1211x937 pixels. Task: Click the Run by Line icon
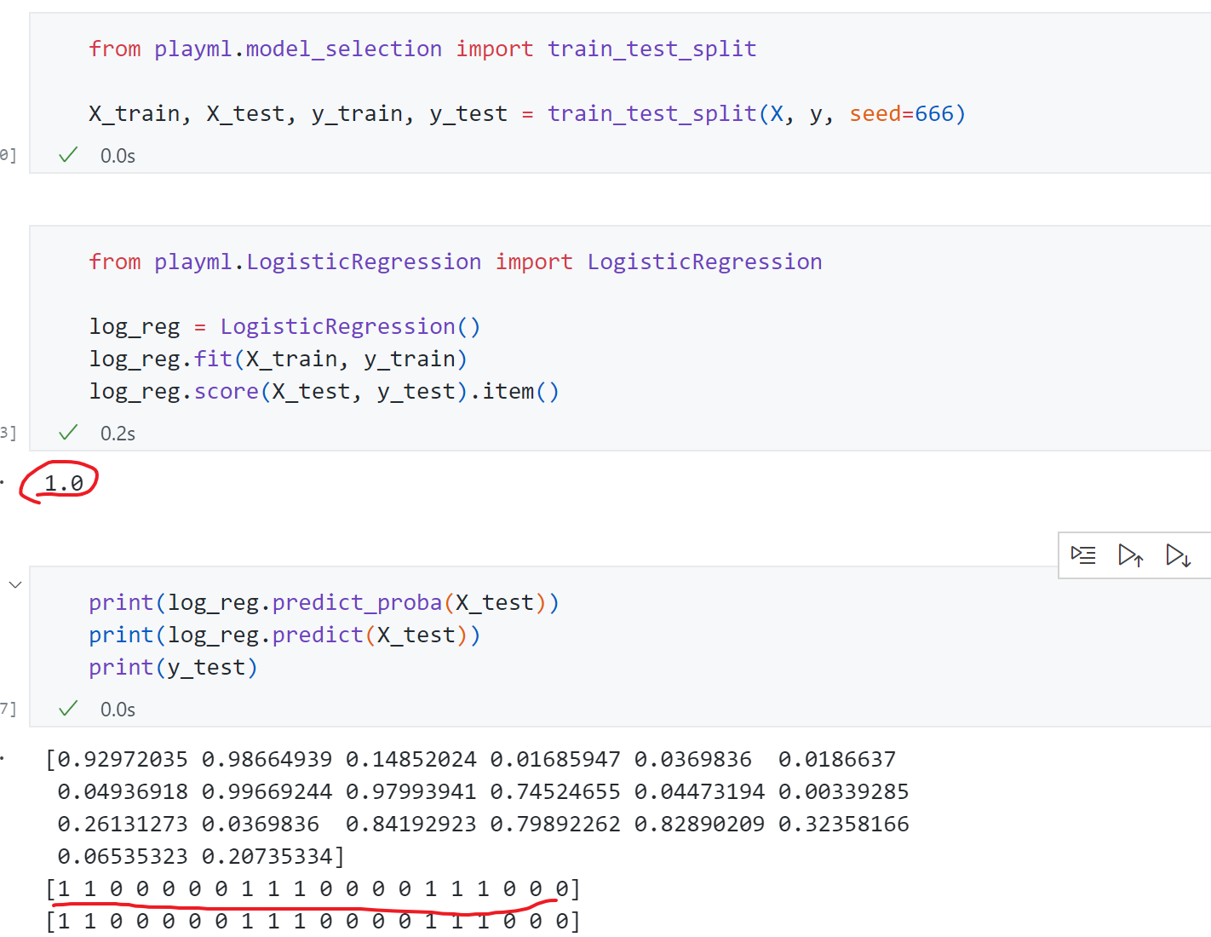click(1083, 555)
